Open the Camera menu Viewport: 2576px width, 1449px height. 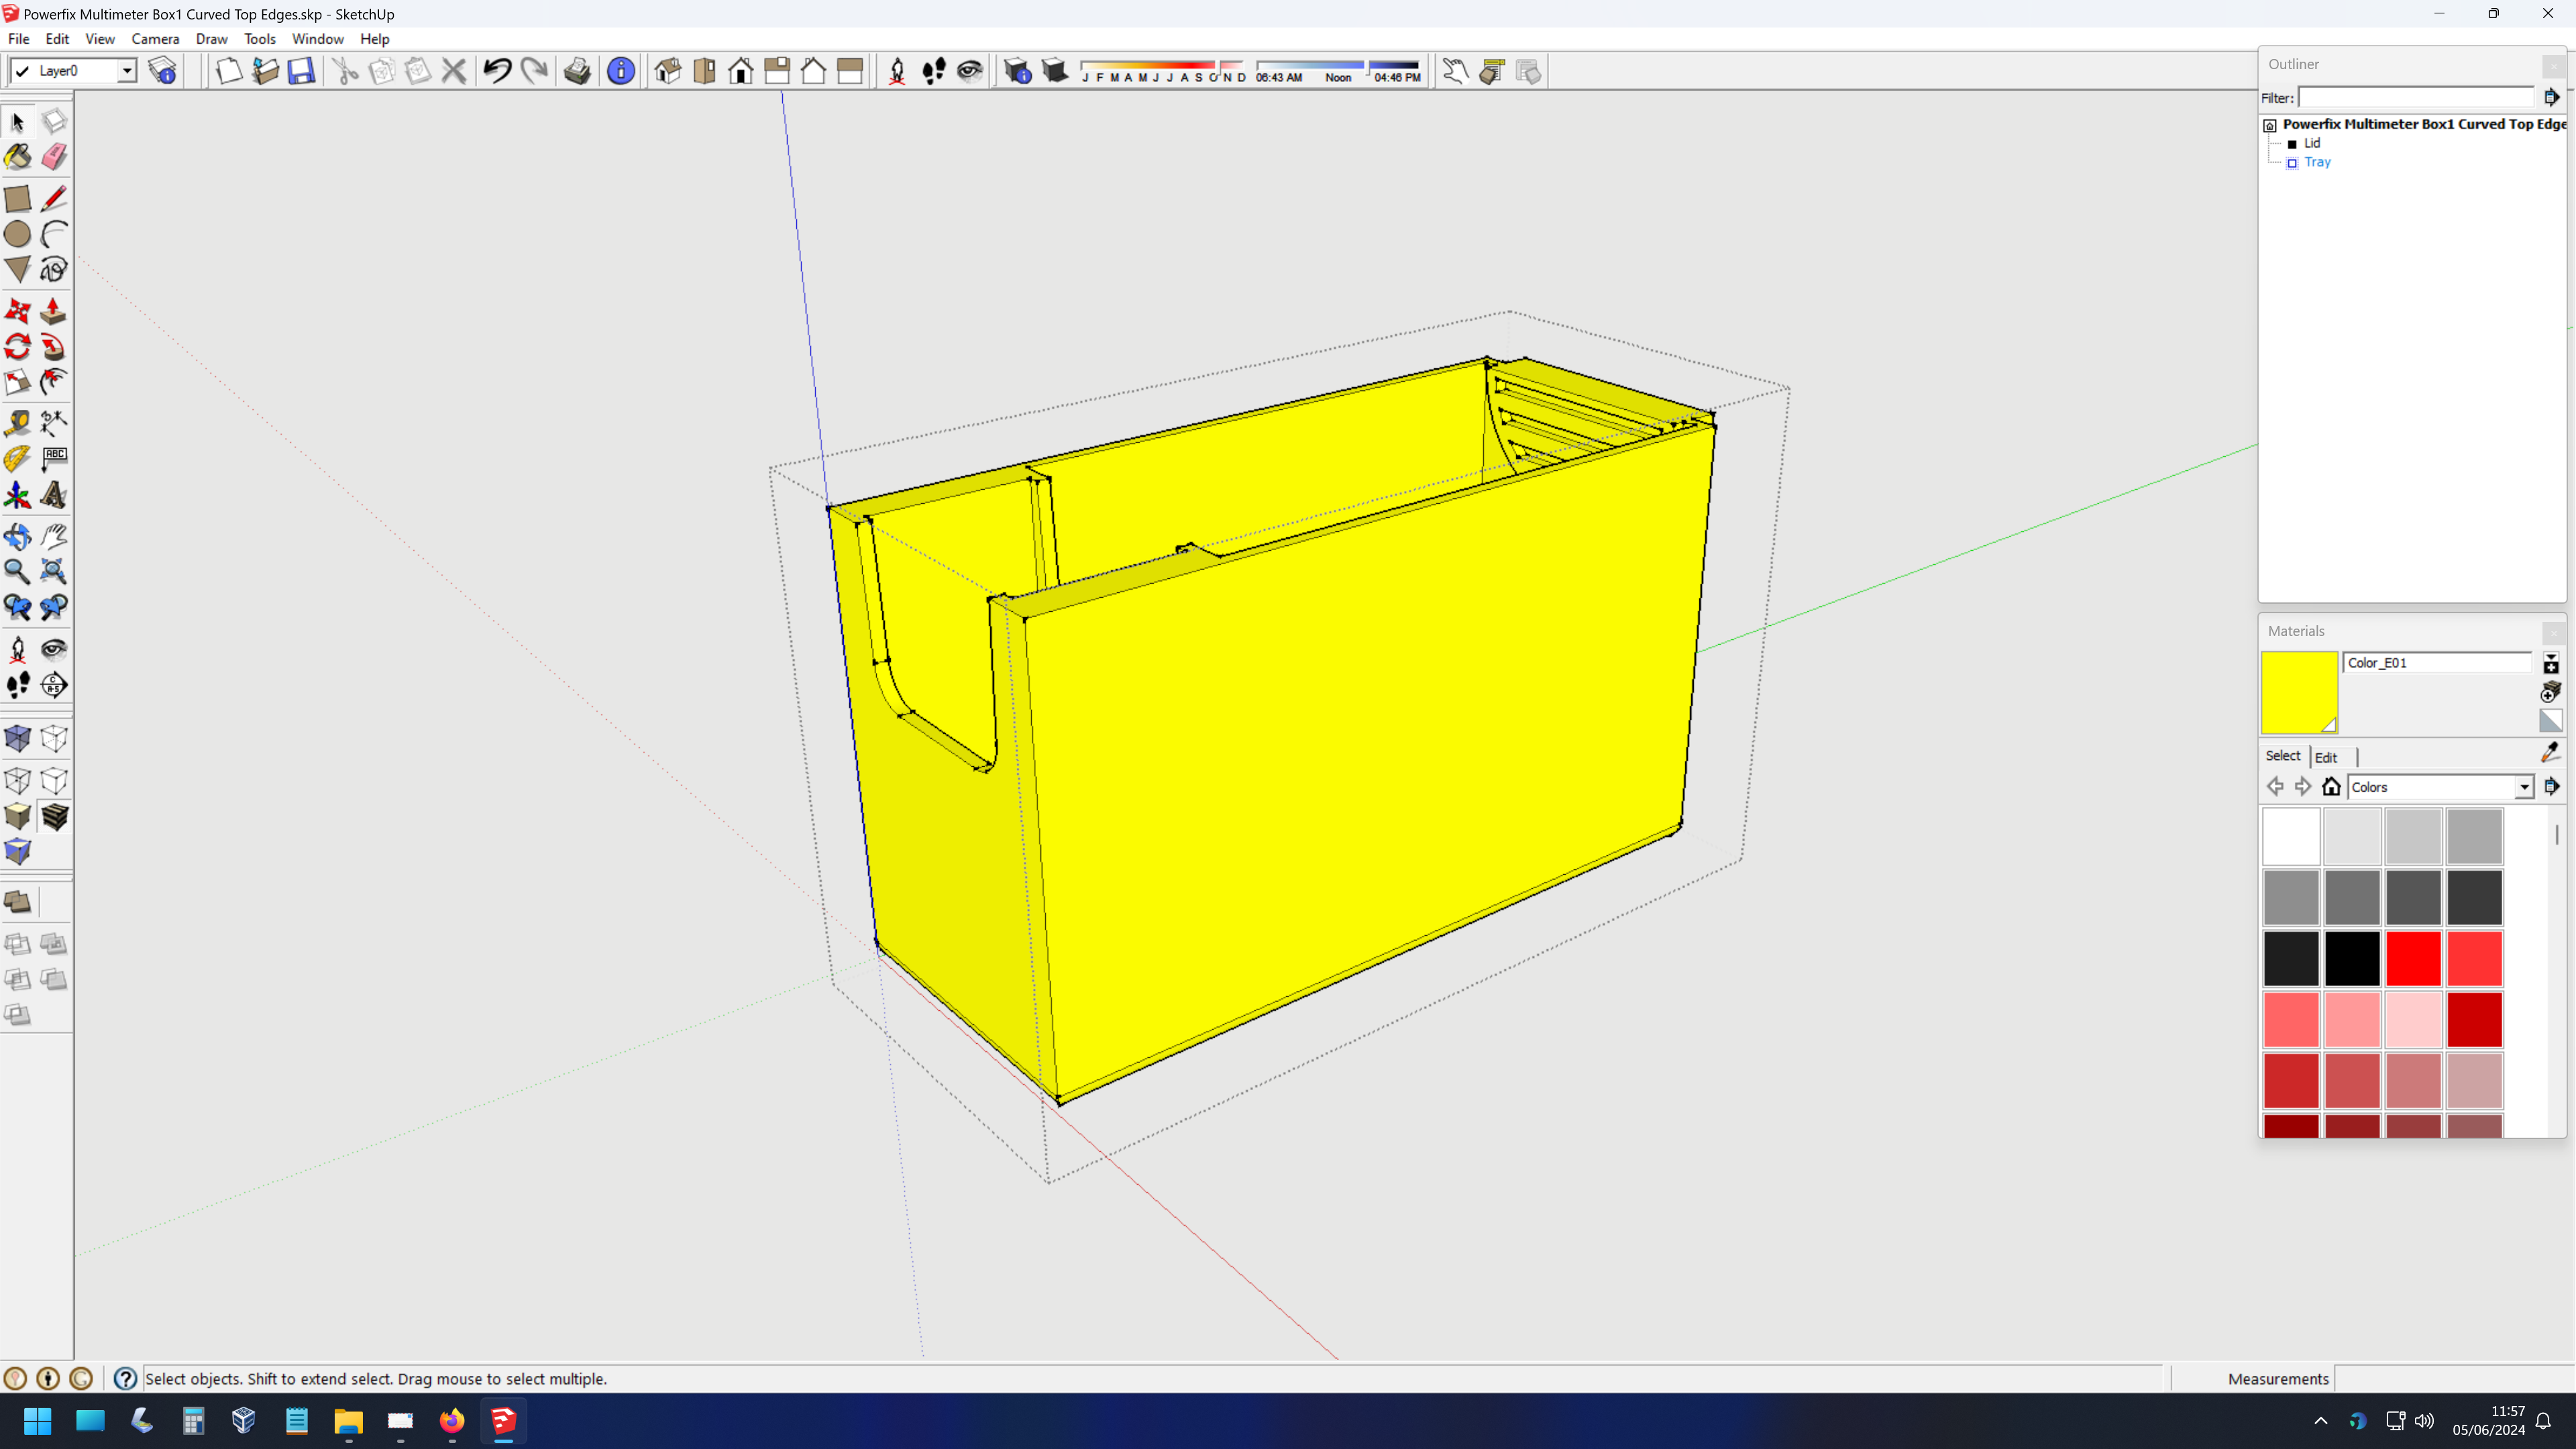point(155,39)
